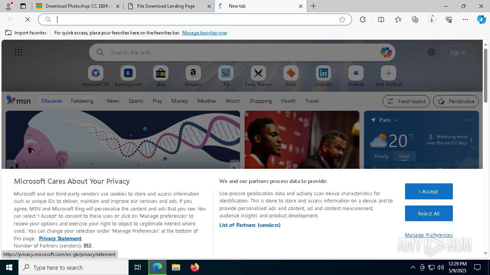490x275 pixels.
Task: Open the Collections icon
Action: coord(415,19)
